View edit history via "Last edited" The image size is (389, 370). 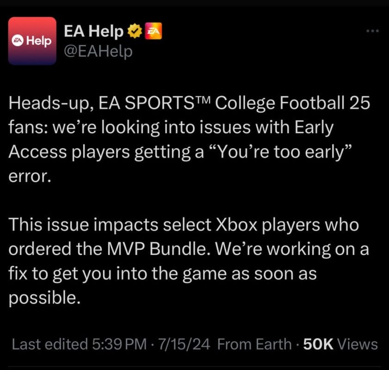(x=49, y=344)
